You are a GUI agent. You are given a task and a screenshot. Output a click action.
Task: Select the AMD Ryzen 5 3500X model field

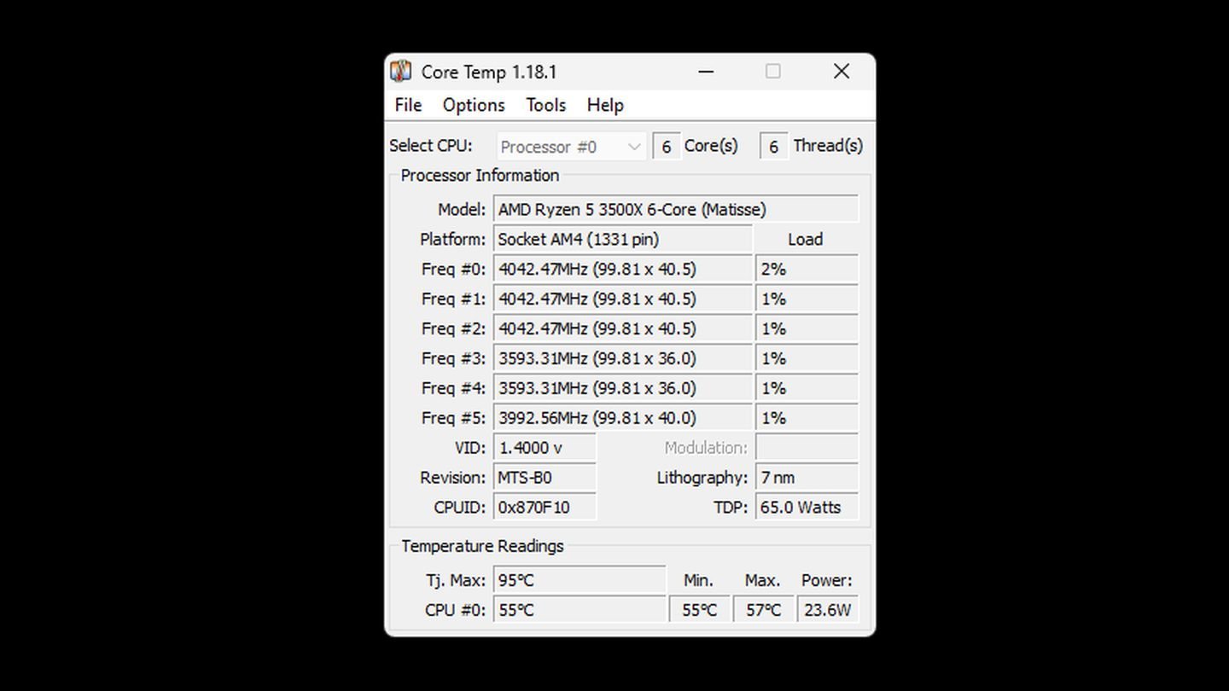(676, 209)
